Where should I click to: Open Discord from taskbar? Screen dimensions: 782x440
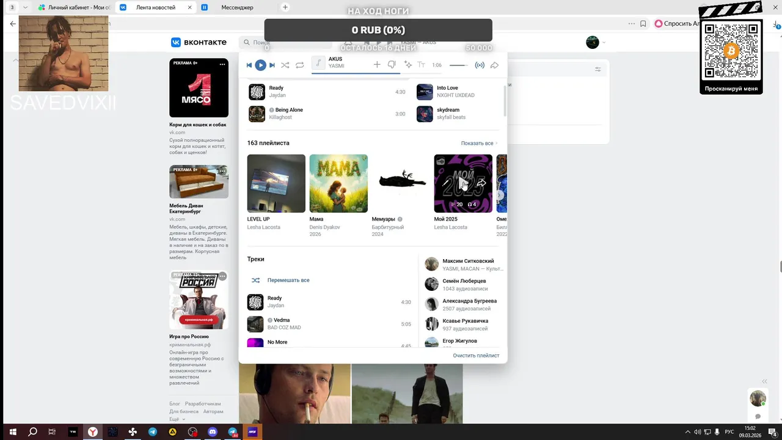(213, 432)
